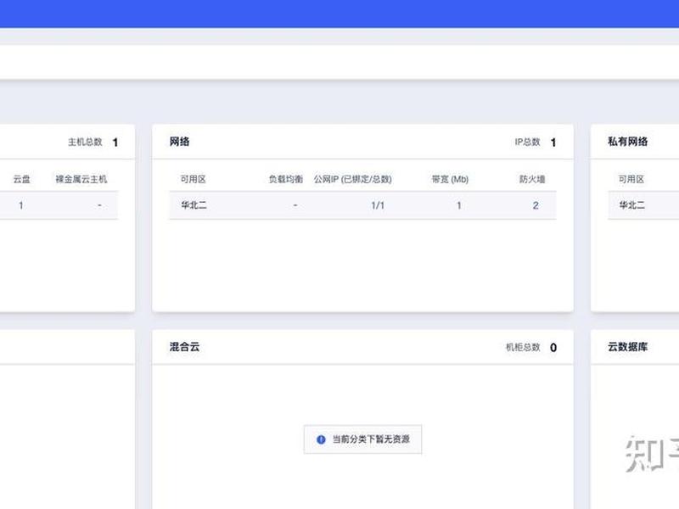679x509 pixels.
Task: Click the 网络 card title
Action: click(x=179, y=142)
